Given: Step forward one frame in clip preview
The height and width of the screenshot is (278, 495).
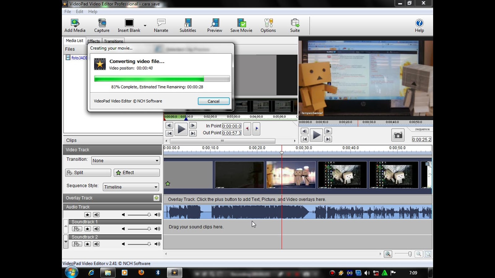Looking at the screenshot, I should pos(193,125).
